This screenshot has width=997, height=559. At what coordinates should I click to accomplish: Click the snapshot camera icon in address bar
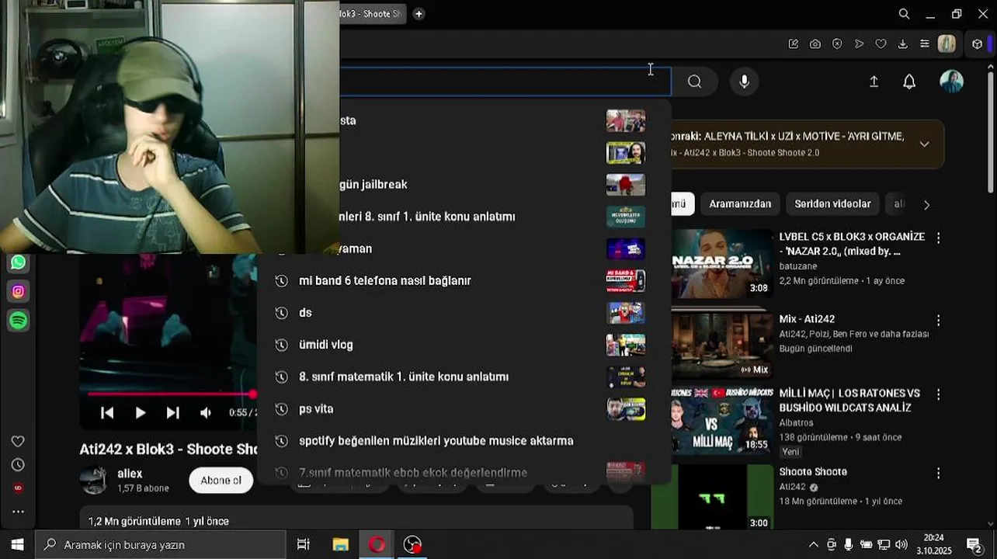(x=815, y=44)
